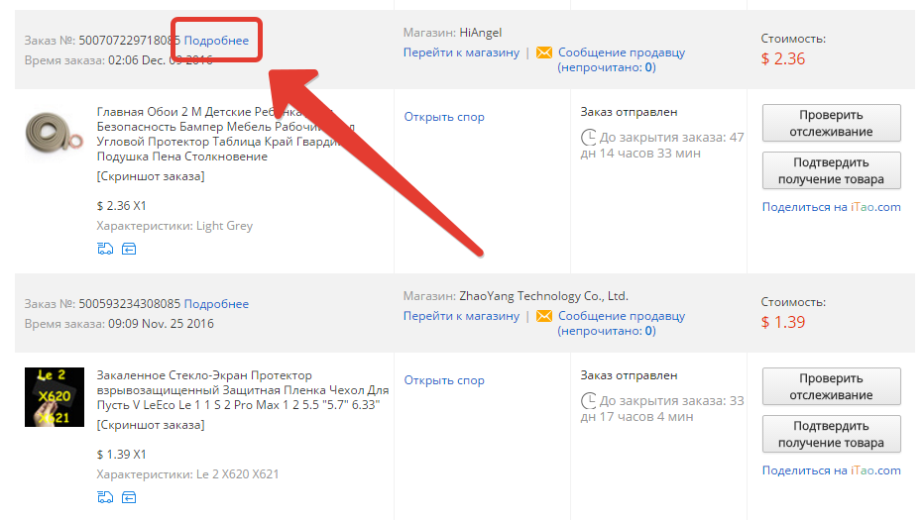This screenshot has width=924, height=520.
Task: Go to the HiAngel store via Перейти к магазину
Action: [461, 52]
